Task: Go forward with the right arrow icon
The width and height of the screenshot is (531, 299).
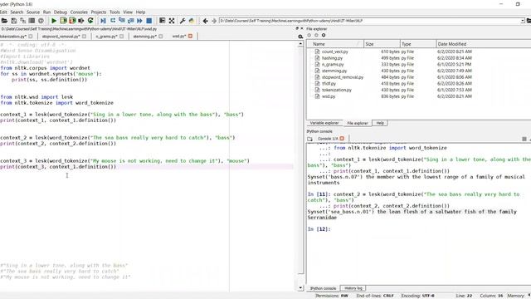Action: (214, 21)
